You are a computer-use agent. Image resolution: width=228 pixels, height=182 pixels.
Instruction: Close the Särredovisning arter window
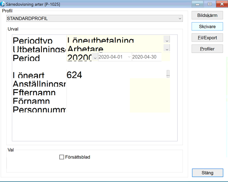[x=222, y=4]
